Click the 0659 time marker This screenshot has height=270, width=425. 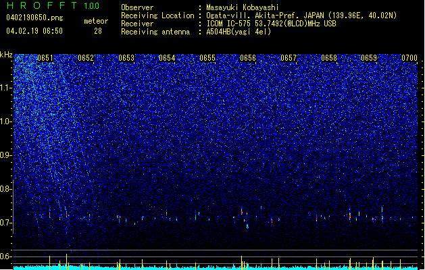tap(369, 58)
